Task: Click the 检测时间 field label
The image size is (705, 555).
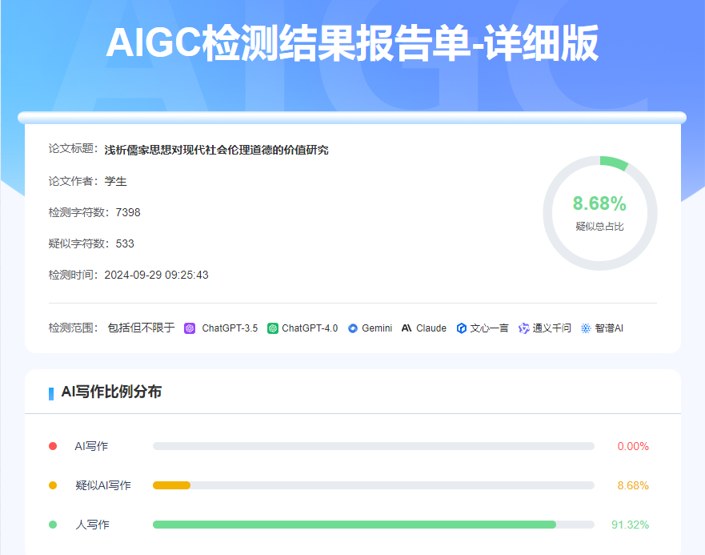Action: [73, 275]
